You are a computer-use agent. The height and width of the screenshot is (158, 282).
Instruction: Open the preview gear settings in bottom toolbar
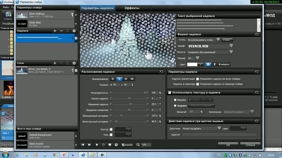[x=116, y=145]
